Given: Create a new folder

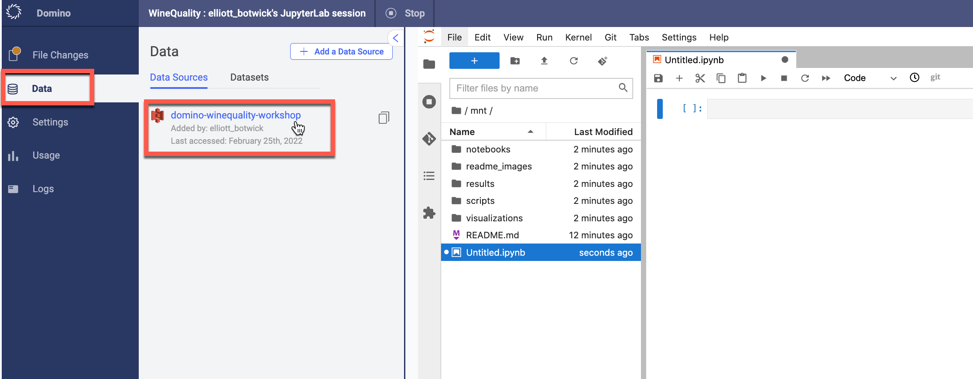Looking at the screenshot, I should (x=515, y=61).
